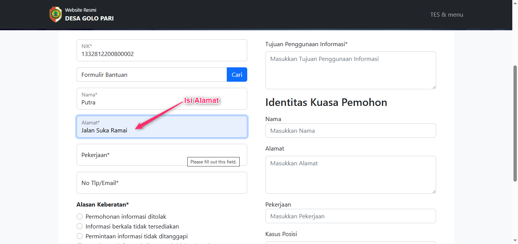
Task: Choose Informasi berkala tidak tersediakan option
Action: coord(80,226)
